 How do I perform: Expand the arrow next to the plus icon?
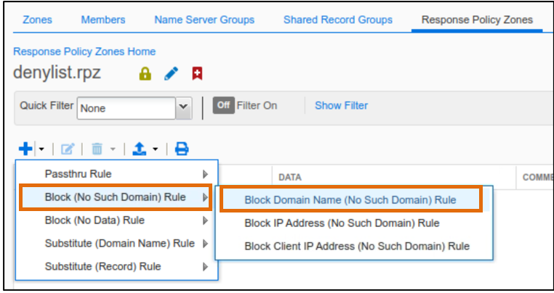pos(41,149)
